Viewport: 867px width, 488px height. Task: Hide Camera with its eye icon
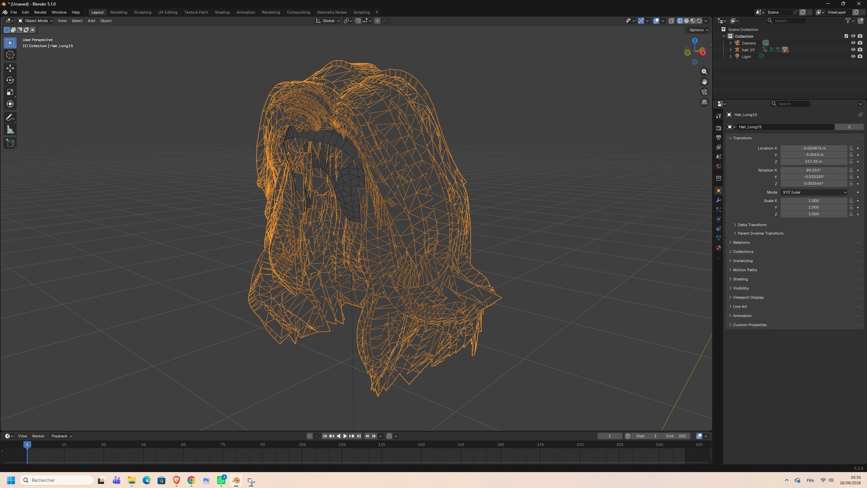[x=853, y=43]
